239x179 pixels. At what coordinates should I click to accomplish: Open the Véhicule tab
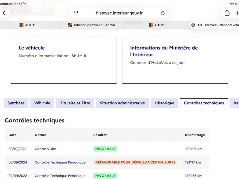coord(42,103)
